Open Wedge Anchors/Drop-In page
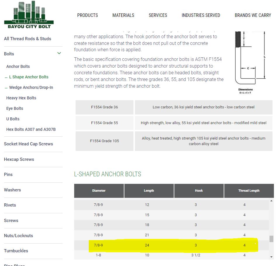278x266 pixels. (31, 87)
